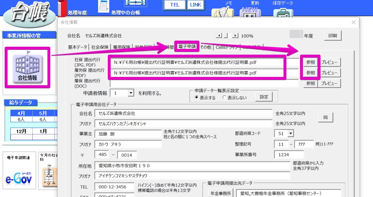
Task: Click the 台帳 logo
Action: tap(30, 14)
